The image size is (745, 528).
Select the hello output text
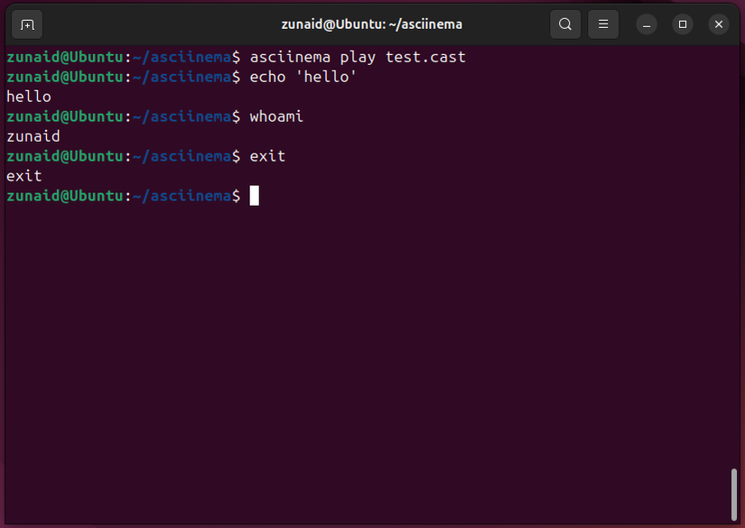point(28,96)
